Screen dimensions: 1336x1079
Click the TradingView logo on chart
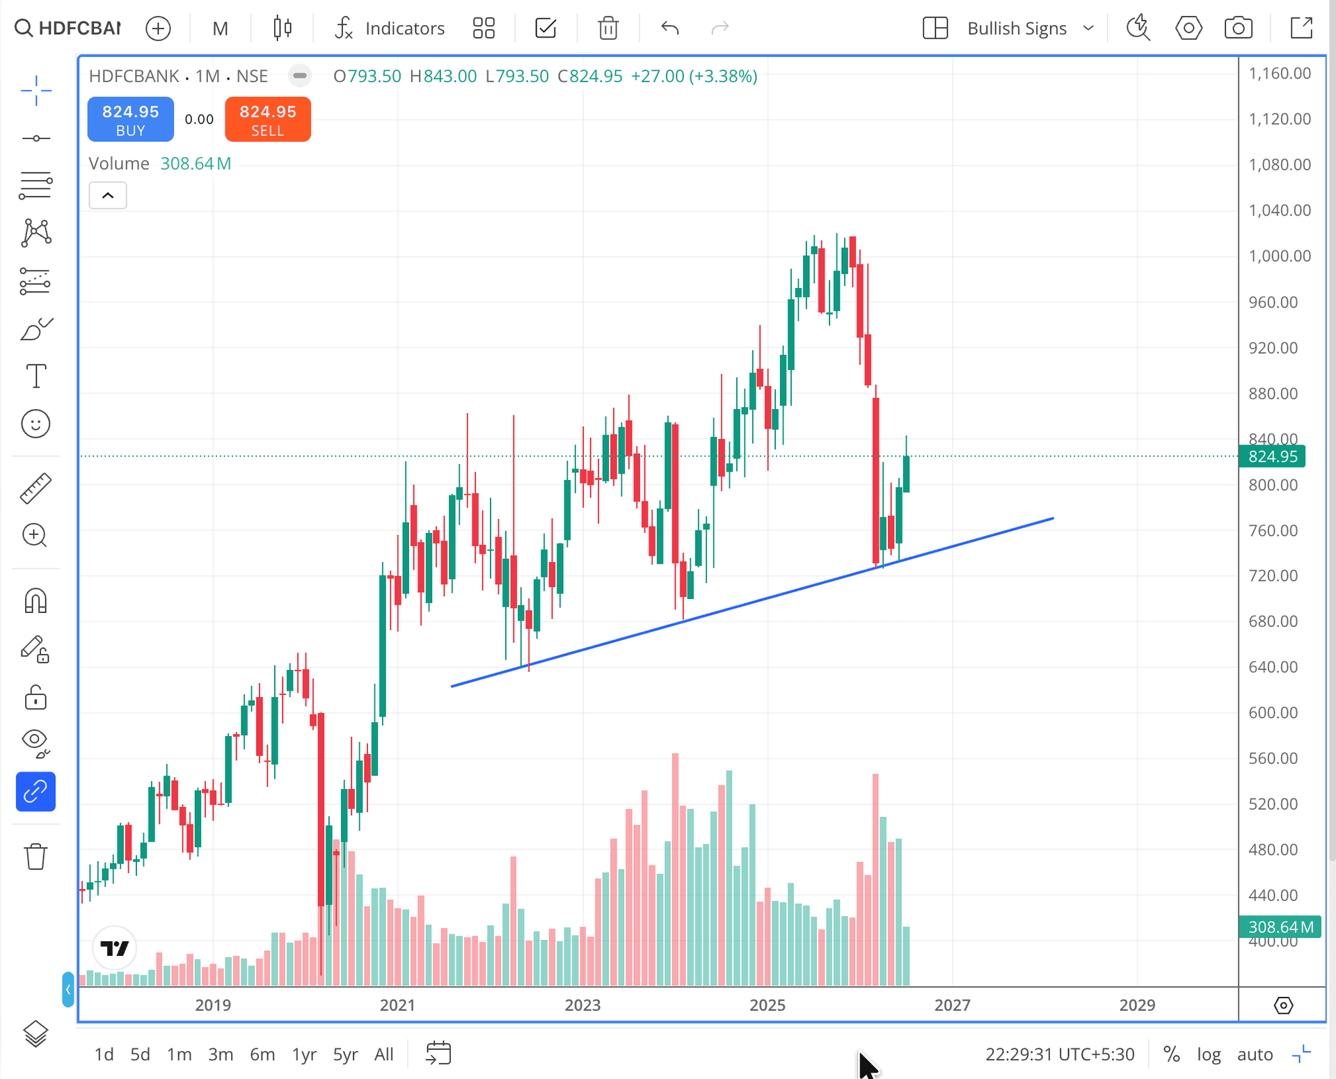click(115, 948)
